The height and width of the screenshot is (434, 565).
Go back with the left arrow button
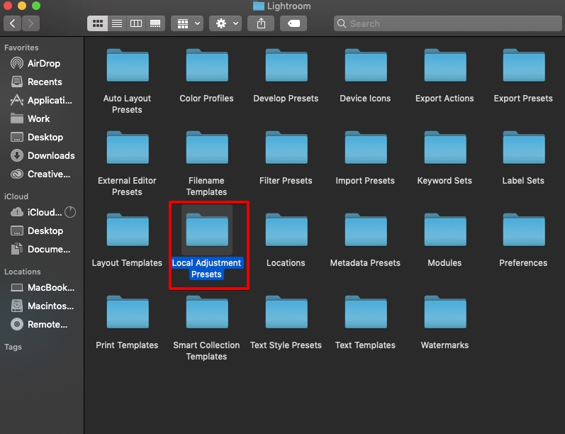(12, 23)
